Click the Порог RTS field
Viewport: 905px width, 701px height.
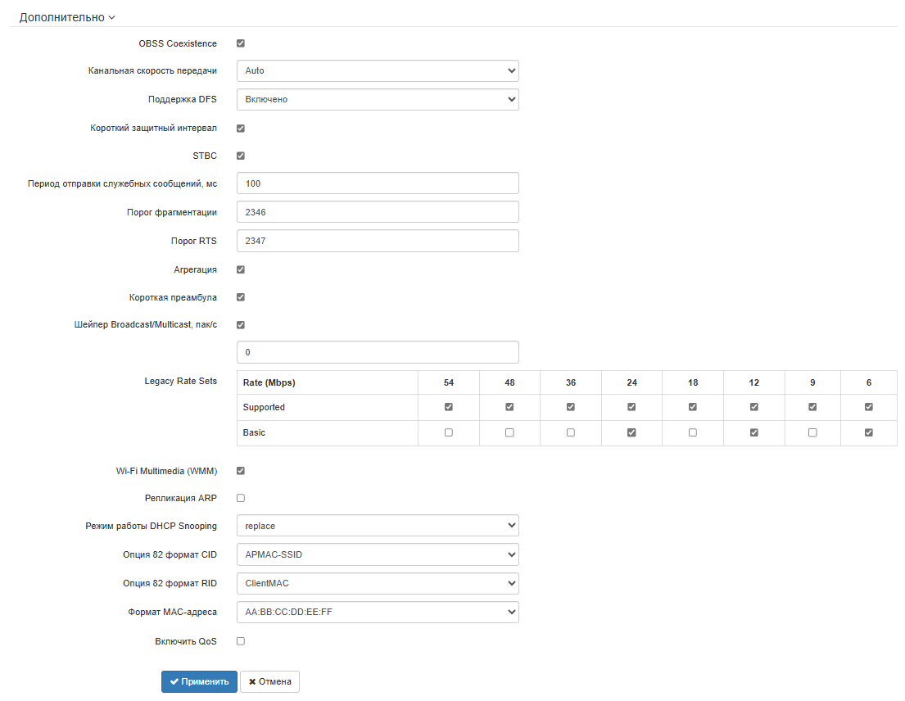point(378,241)
